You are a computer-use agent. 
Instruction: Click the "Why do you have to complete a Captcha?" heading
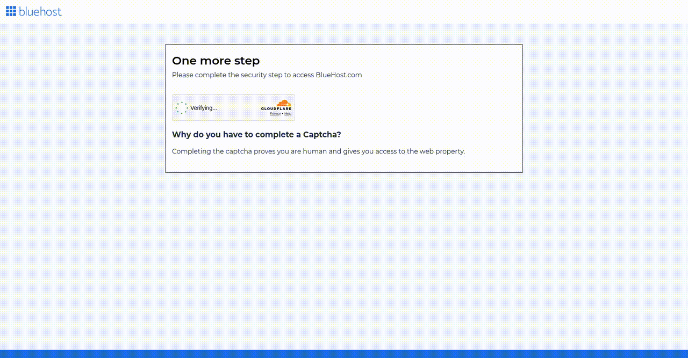click(x=256, y=134)
